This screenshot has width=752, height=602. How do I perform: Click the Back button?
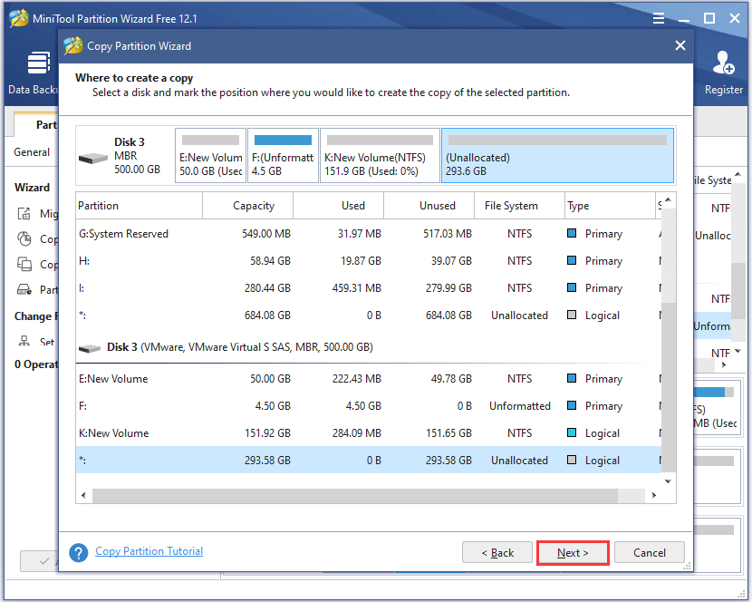497,553
